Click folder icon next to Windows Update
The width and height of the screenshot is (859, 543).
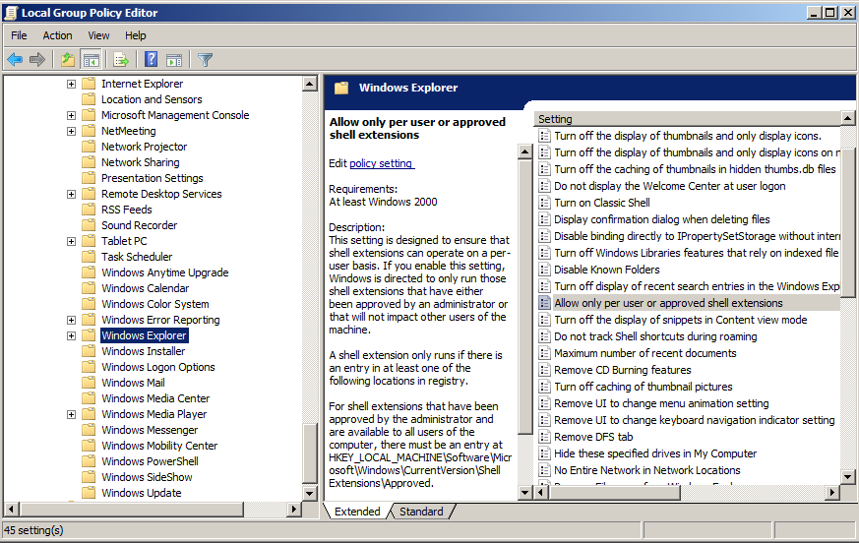tap(89, 493)
